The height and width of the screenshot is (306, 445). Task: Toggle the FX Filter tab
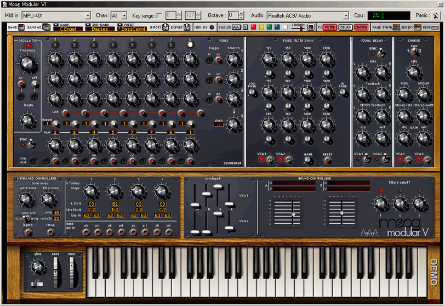pyautogui.click(x=329, y=27)
